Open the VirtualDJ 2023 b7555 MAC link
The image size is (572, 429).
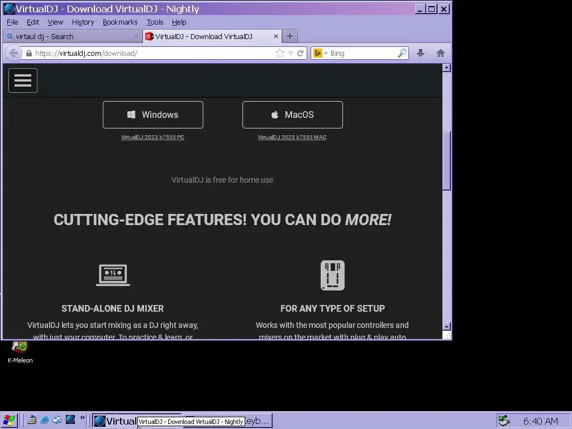(292, 137)
